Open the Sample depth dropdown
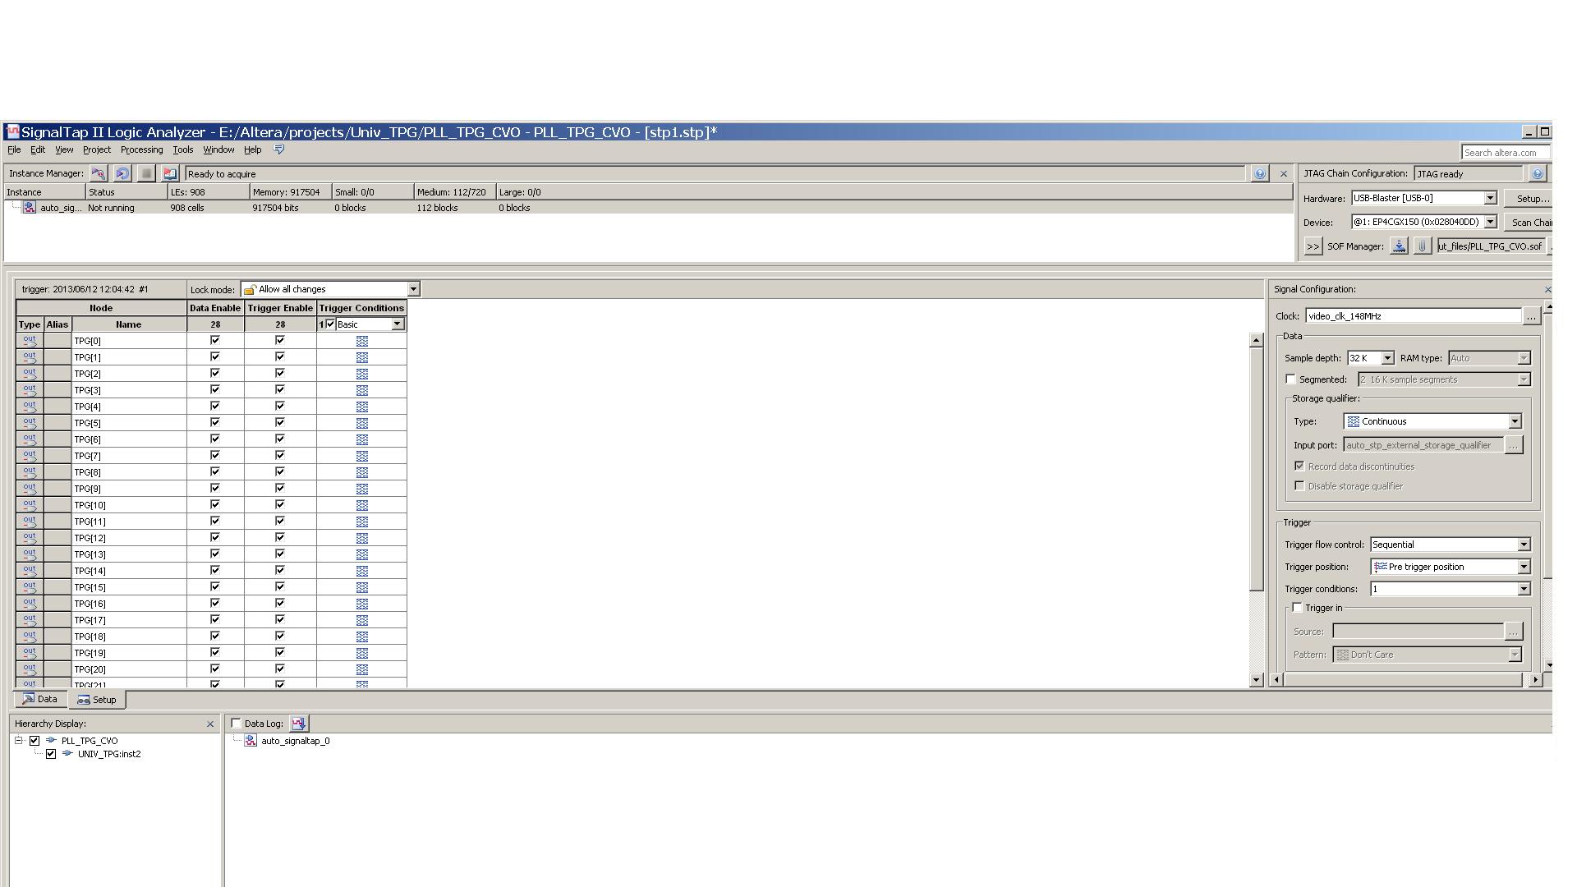Viewport: 1577px width, 887px height. pyautogui.click(x=1387, y=358)
